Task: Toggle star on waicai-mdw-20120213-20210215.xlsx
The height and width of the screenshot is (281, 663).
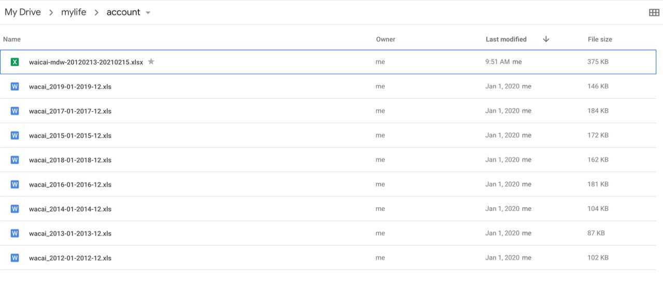Action: [x=151, y=62]
